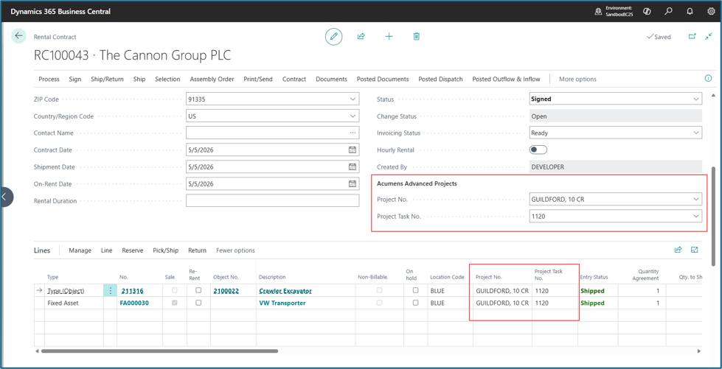Screen dimensions: 722x369
Task: Open the Assembly Order menu
Action: 212,79
